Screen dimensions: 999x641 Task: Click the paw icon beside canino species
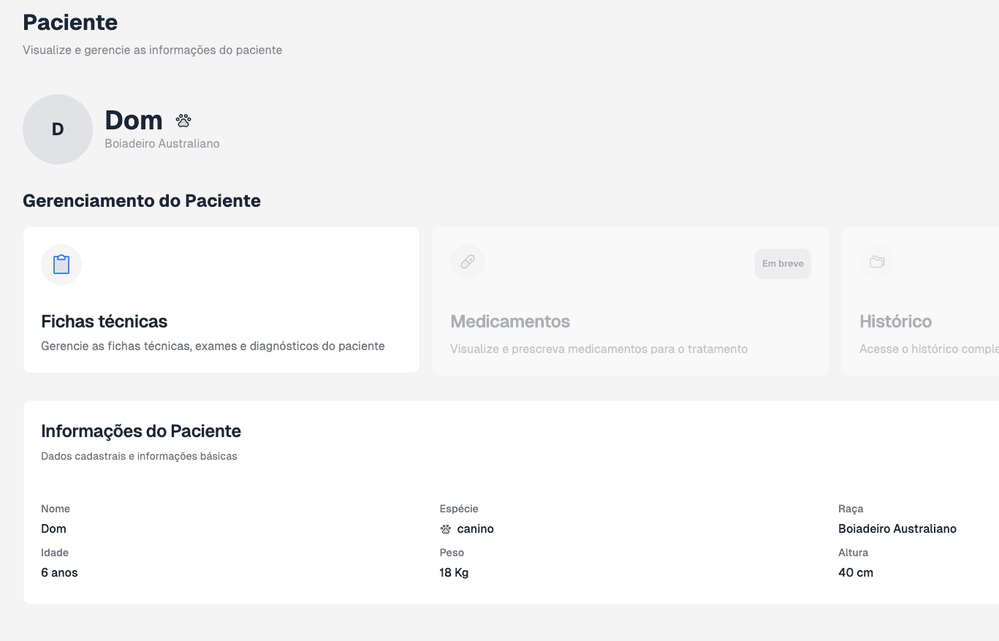(x=446, y=529)
